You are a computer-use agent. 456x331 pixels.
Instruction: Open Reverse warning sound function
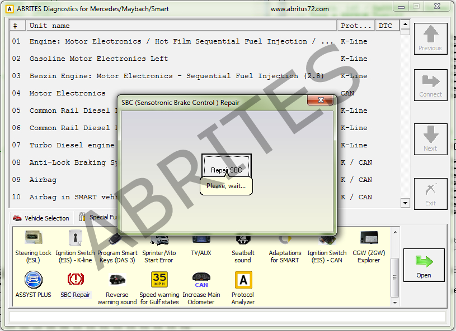tap(117, 289)
